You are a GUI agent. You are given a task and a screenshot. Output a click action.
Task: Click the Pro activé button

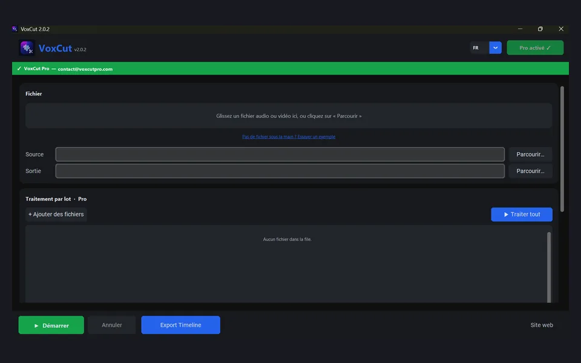(x=535, y=48)
